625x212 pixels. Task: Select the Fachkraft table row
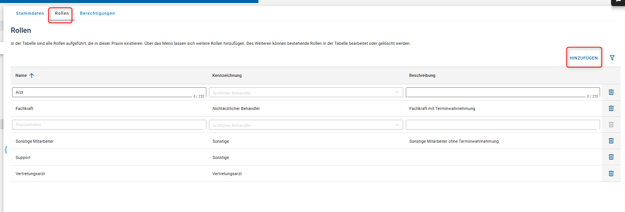pos(113,108)
